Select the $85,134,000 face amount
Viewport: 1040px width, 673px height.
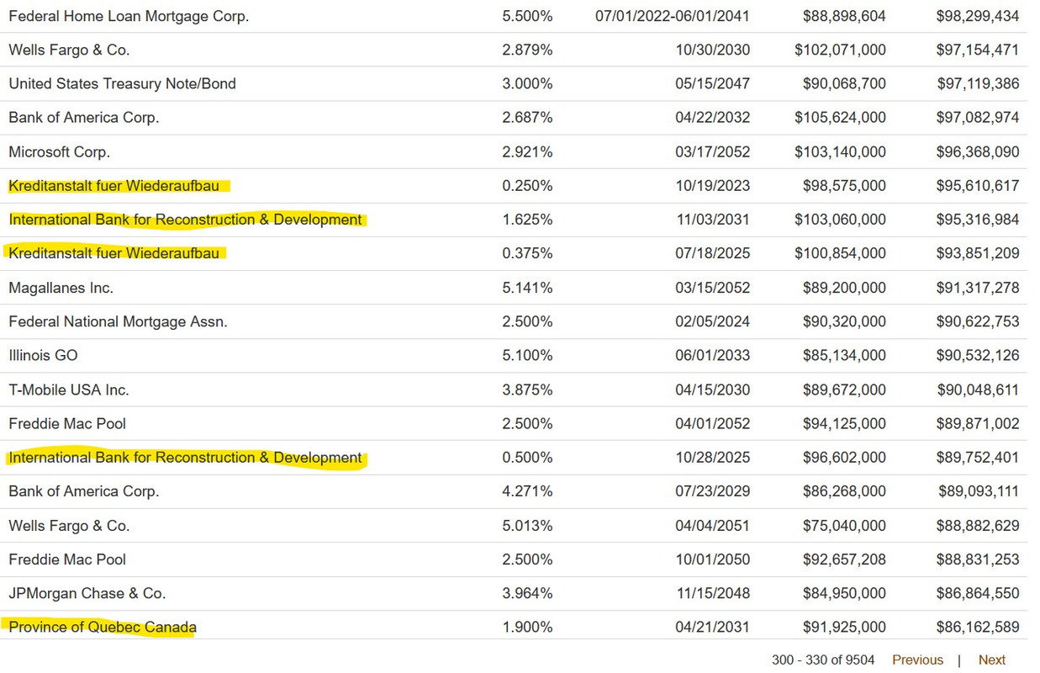click(x=844, y=355)
